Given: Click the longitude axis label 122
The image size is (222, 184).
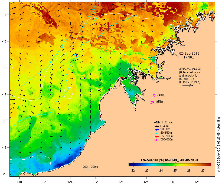Looking at the screenshot, I should click(96, 182).
